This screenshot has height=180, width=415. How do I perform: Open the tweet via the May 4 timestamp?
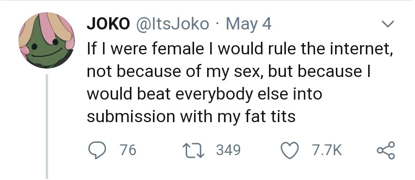click(248, 24)
